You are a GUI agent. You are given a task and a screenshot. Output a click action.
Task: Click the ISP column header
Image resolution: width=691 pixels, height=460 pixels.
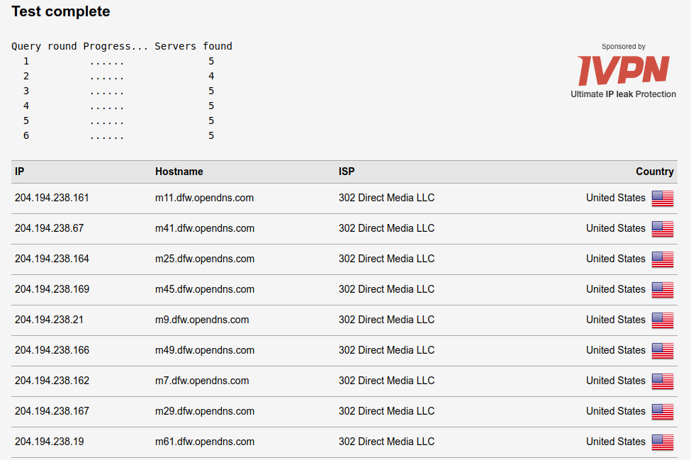click(x=347, y=172)
